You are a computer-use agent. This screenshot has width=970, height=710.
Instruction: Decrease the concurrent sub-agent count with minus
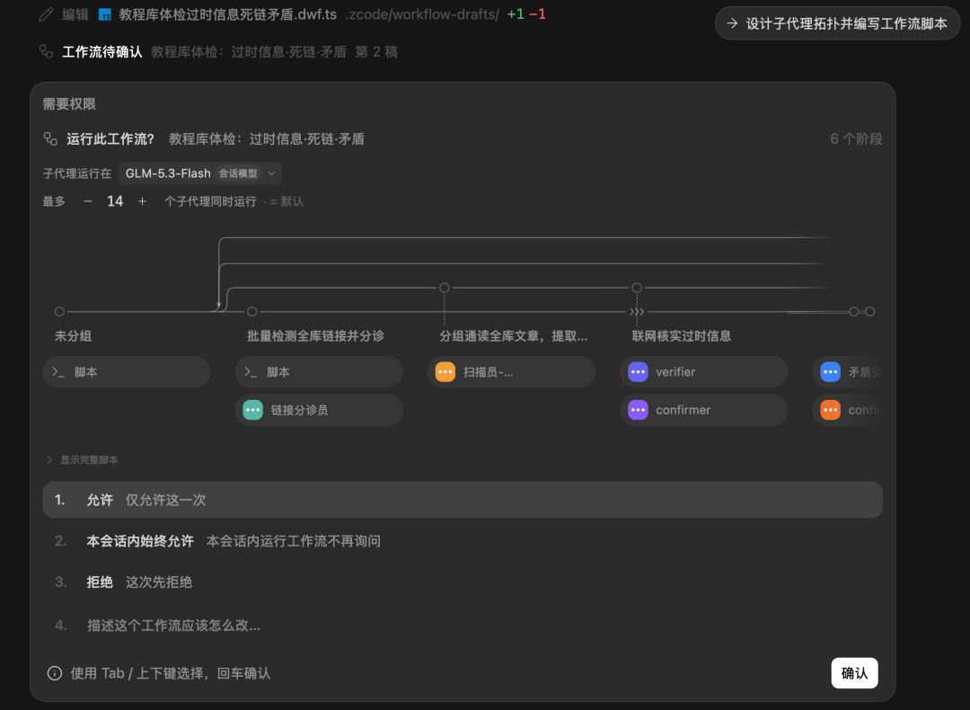[x=88, y=201]
